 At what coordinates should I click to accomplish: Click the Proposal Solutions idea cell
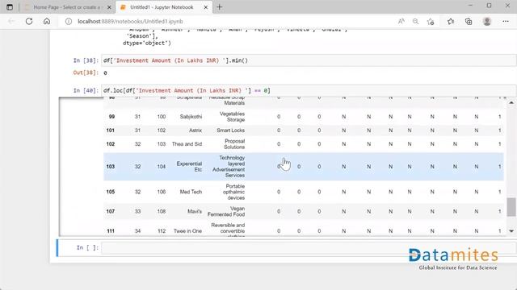[234, 144]
